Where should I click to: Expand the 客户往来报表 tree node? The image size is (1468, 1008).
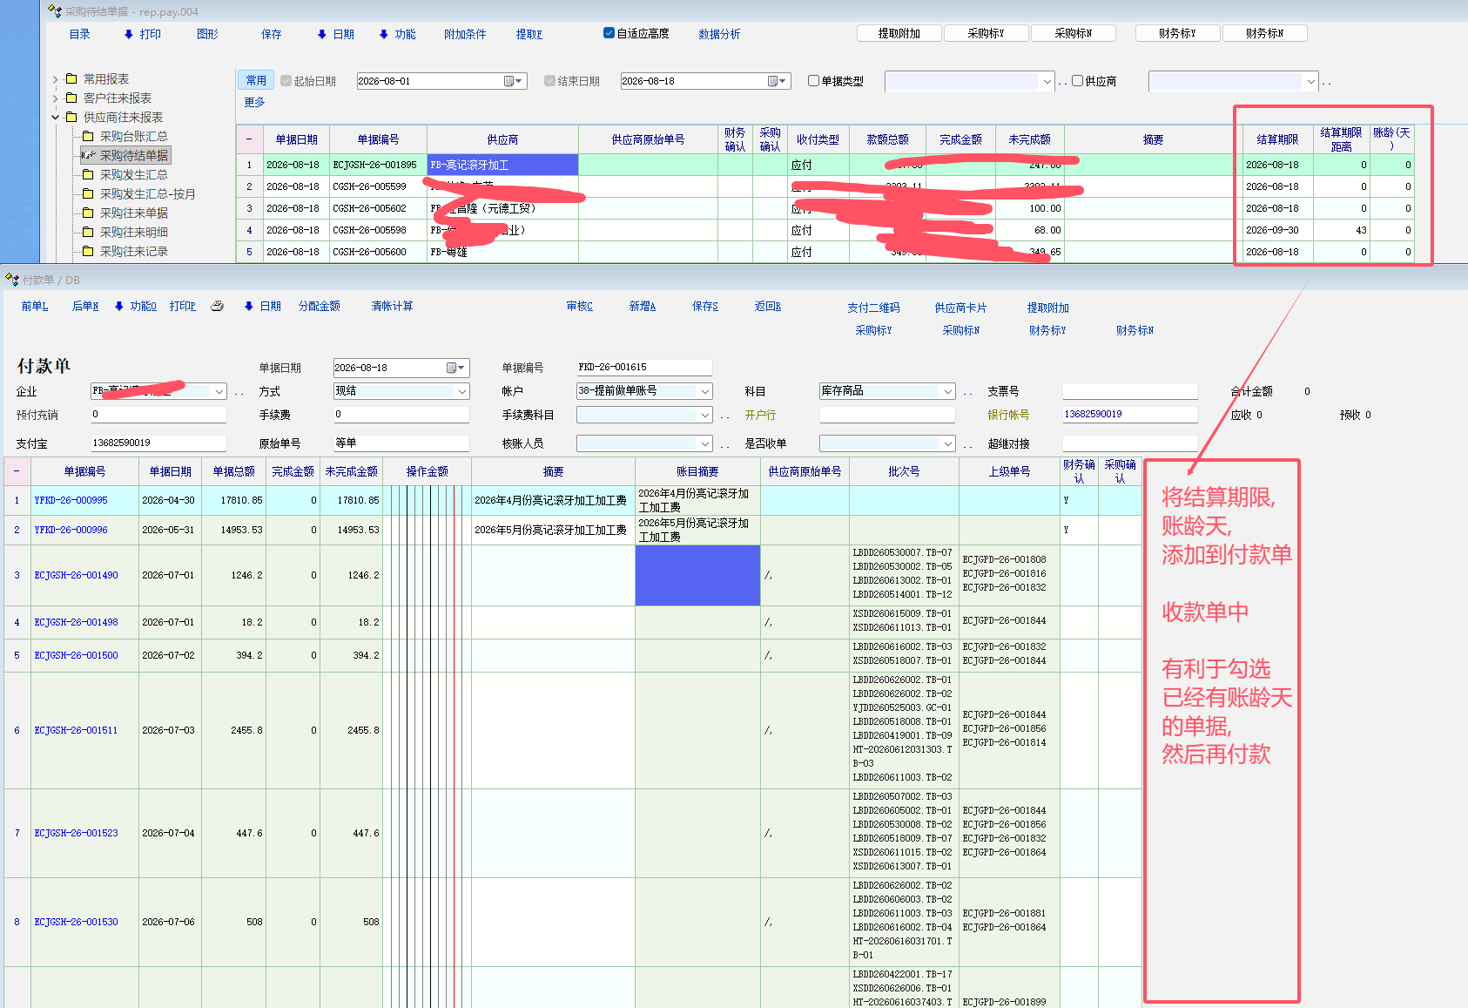[56, 98]
